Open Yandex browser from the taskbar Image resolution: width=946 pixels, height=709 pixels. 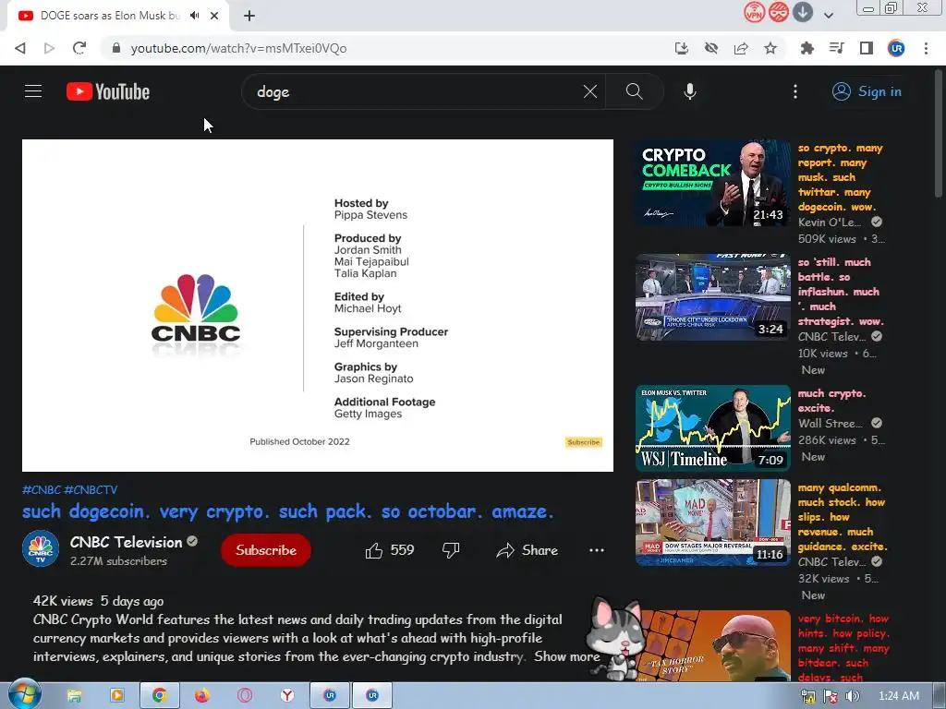click(x=287, y=696)
